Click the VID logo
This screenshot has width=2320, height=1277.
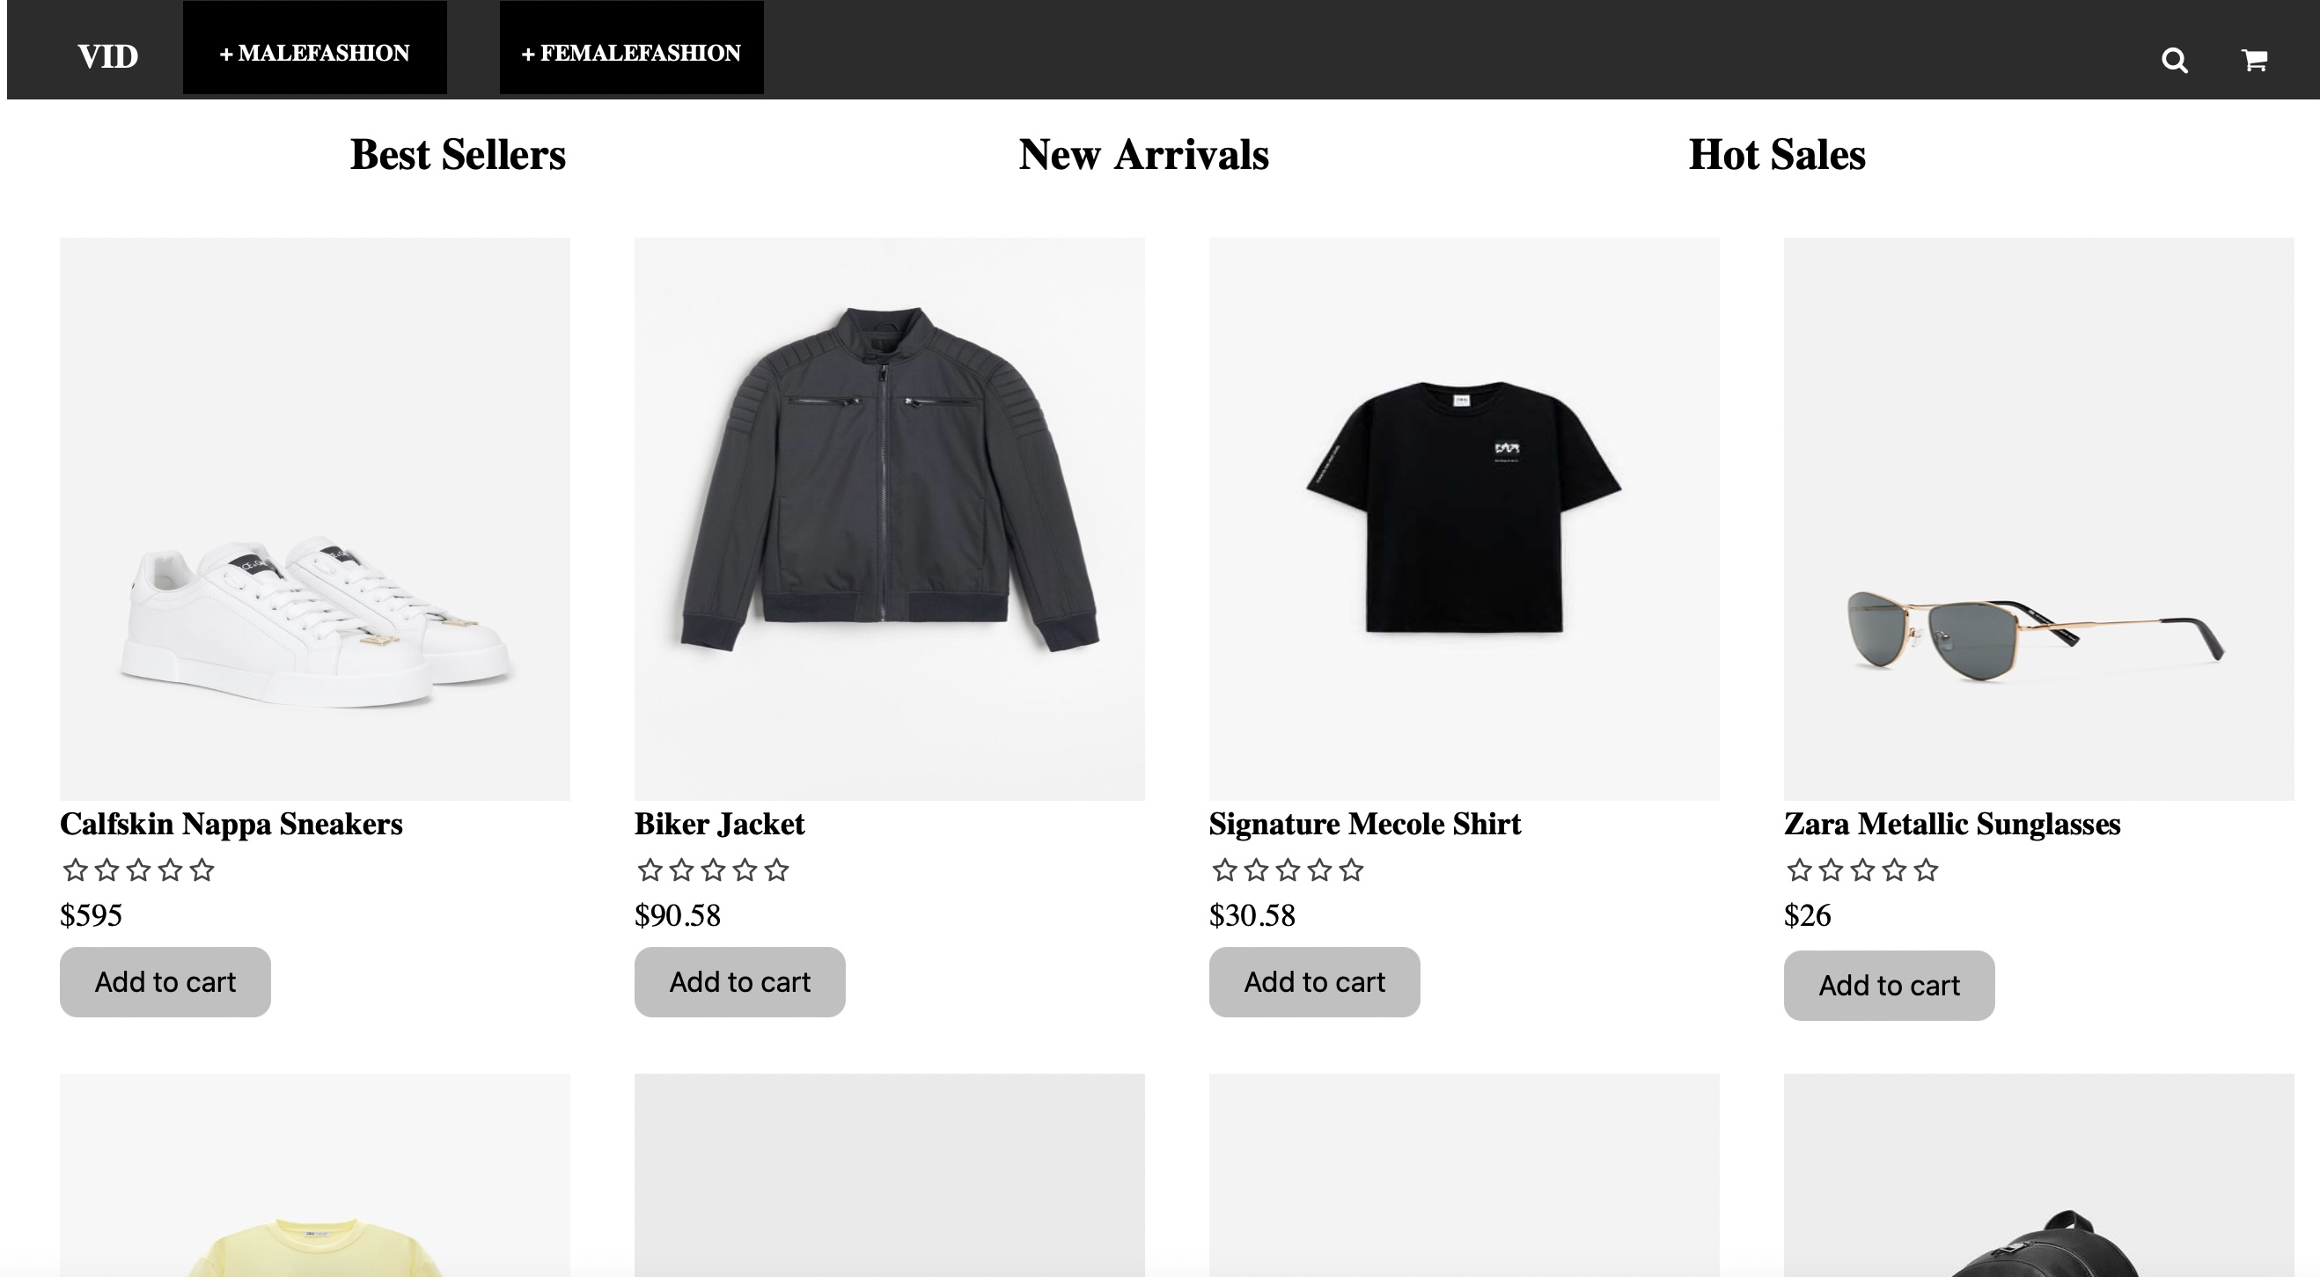(x=108, y=55)
